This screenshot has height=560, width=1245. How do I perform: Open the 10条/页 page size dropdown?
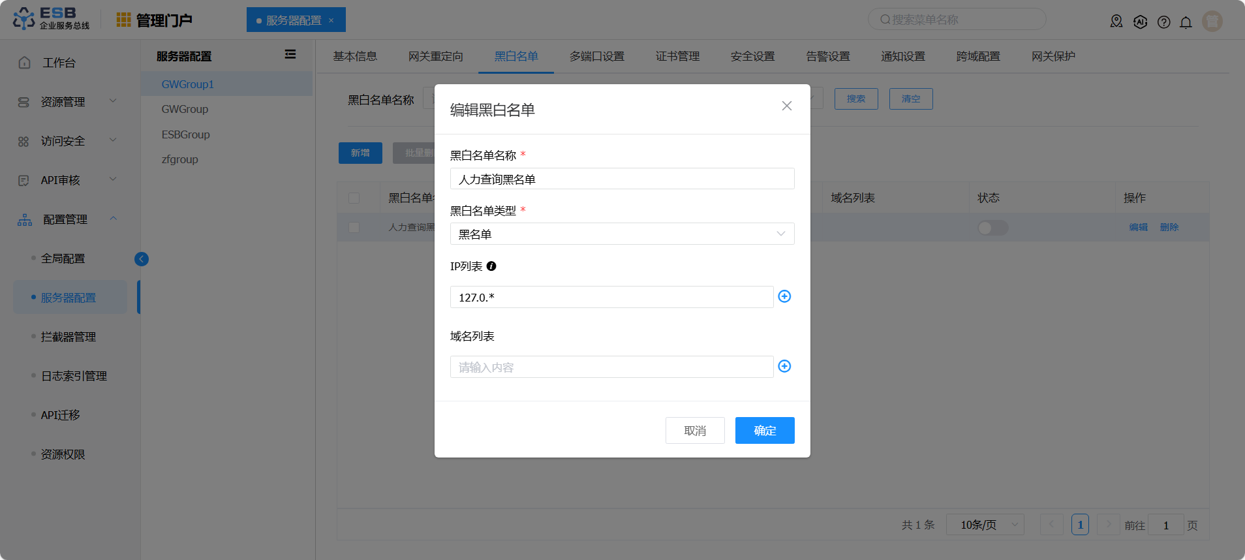coord(988,525)
